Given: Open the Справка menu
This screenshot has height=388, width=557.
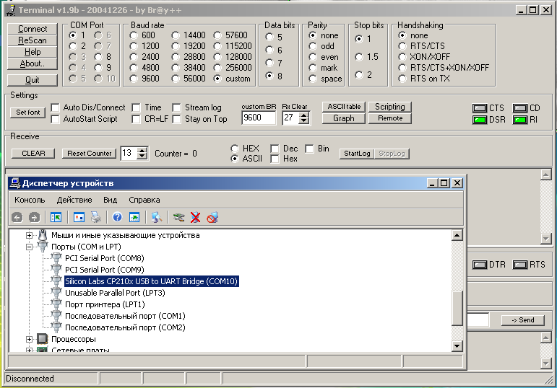Looking at the screenshot, I should (144, 200).
